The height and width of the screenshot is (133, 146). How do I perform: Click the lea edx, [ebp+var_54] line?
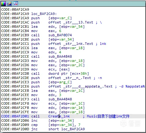pos(58,27)
